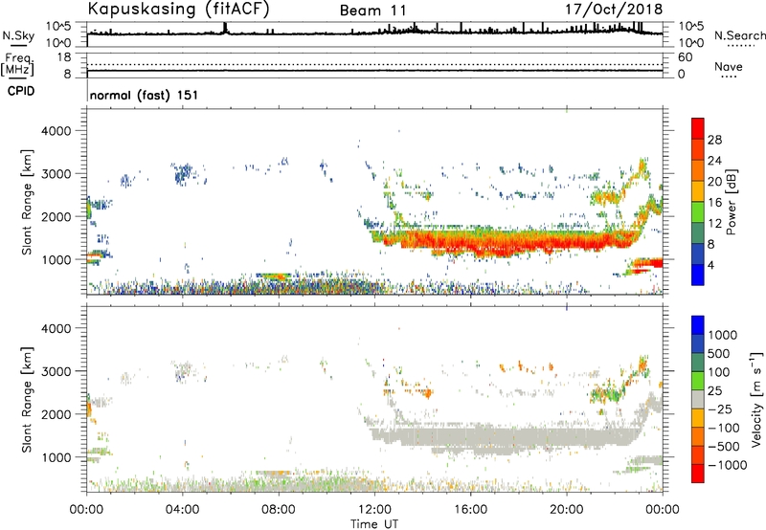Click the 2000 km tick of the power panel
The height and width of the screenshot is (530, 766).
click(x=56, y=216)
